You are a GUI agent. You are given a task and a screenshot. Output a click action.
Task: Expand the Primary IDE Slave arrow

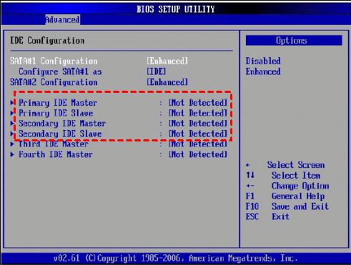12,113
